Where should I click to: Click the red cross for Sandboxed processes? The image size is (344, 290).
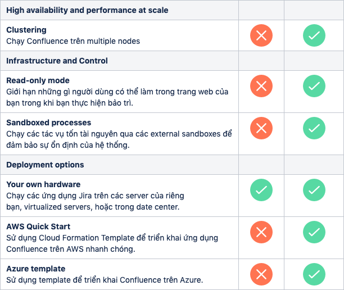coord(261,128)
